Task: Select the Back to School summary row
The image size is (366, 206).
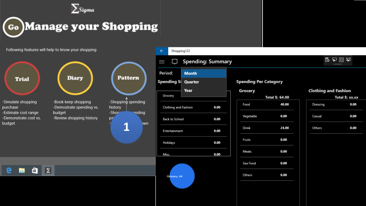Action: pyautogui.click(x=193, y=119)
